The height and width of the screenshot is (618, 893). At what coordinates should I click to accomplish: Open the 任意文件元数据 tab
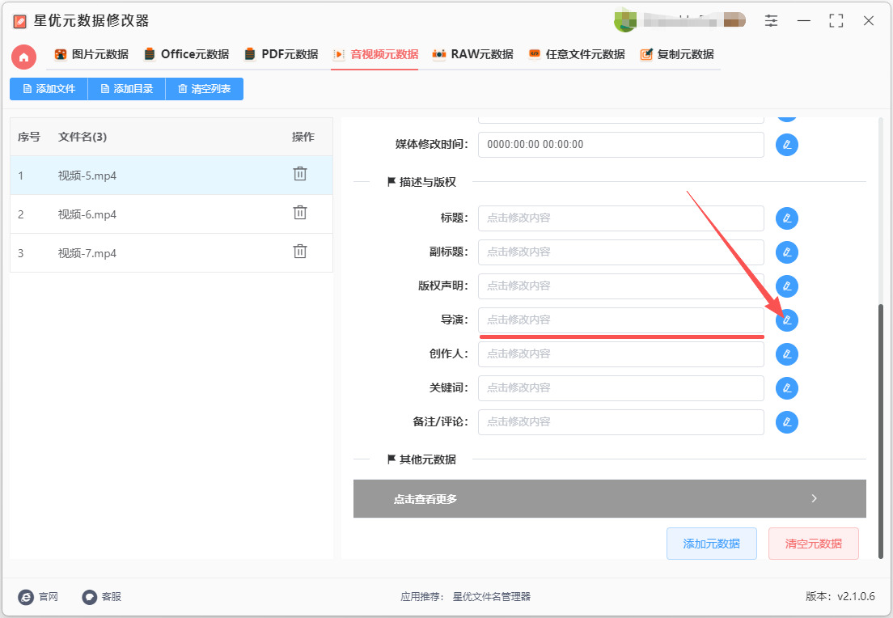pos(577,55)
